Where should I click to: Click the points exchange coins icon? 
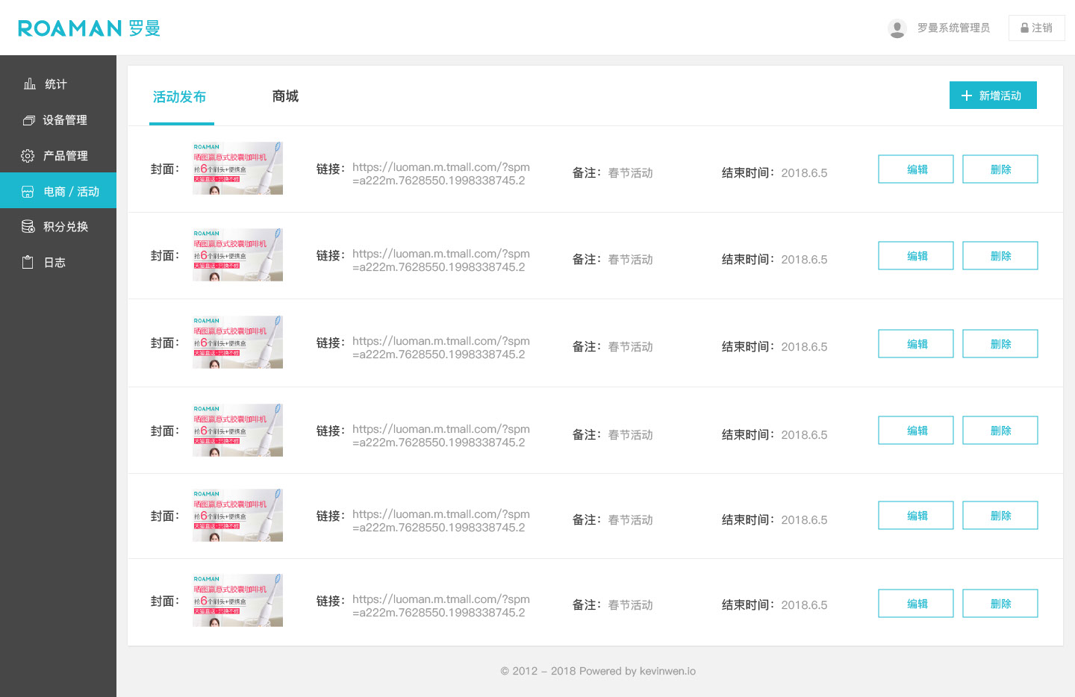(28, 227)
